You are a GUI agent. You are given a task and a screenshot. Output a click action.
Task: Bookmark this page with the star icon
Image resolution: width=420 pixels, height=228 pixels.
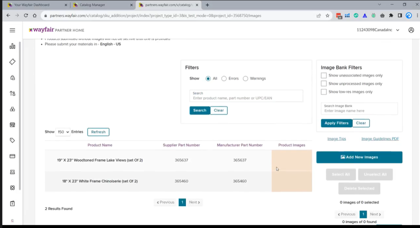(327, 16)
